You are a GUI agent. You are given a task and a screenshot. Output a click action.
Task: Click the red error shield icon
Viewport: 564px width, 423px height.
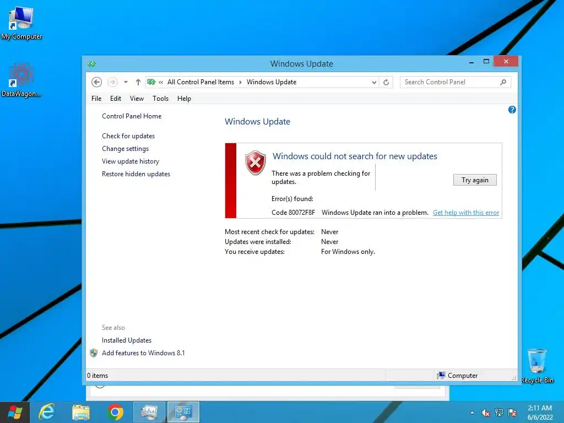(256, 162)
